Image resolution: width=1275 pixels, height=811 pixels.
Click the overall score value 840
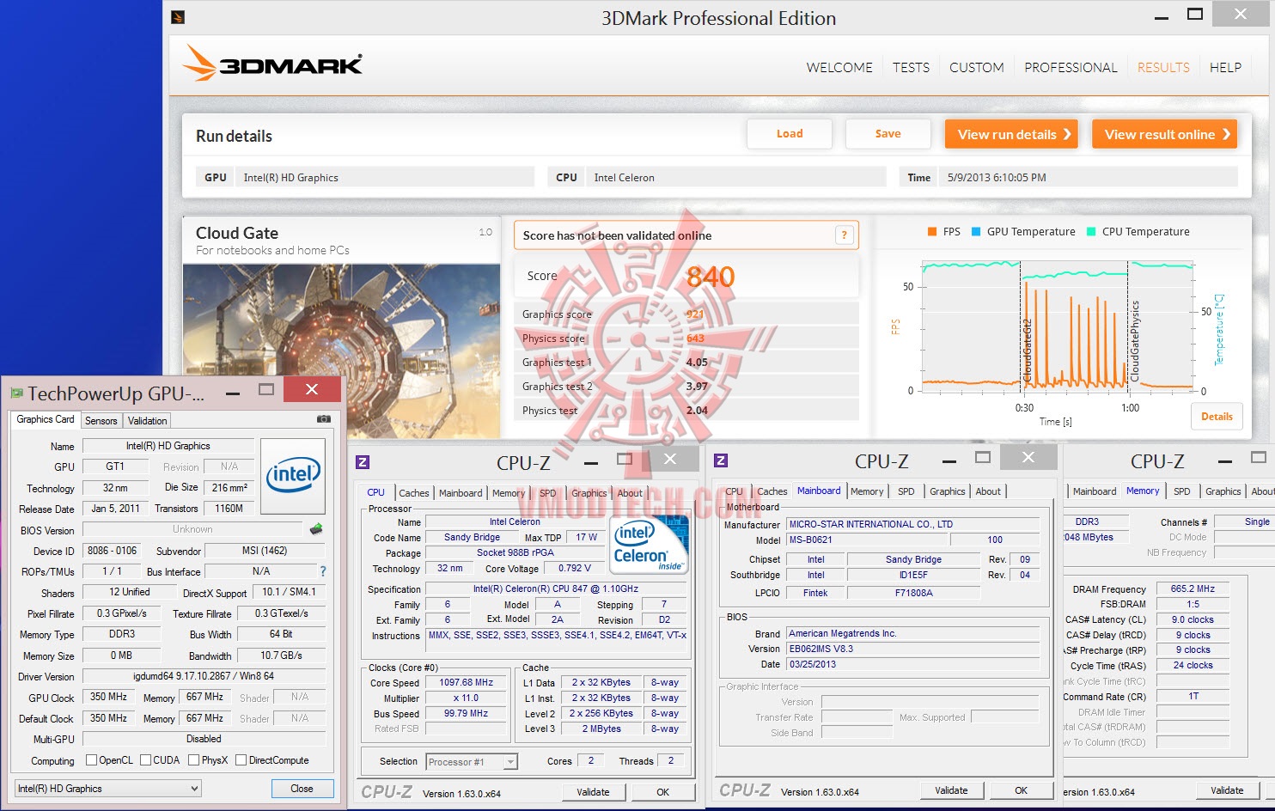711,277
